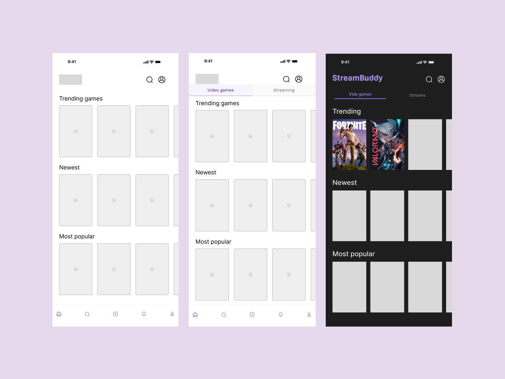Select the Vide games tab on dark screen
This screenshot has width=505, height=379.
tap(360, 94)
